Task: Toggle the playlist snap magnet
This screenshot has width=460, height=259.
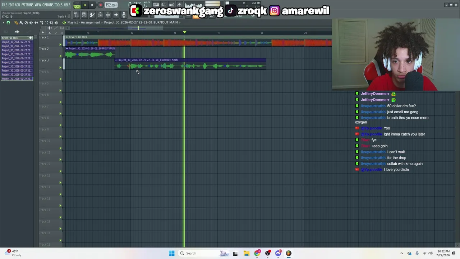Action: (x=8, y=23)
